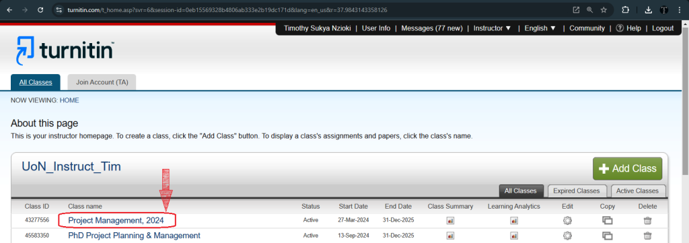Click the Add Class button
This screenshot has width=689, height=243.
pyautogui.click(x=627, y=169)
